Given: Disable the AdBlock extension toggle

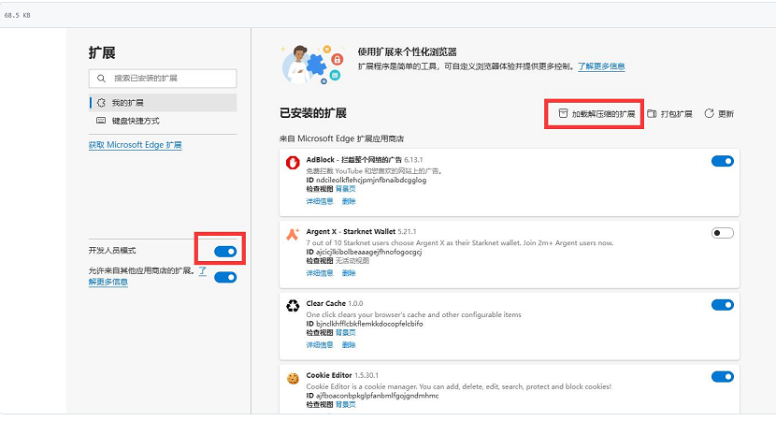Looking at the screenshot, I should [x=722, y=161].
